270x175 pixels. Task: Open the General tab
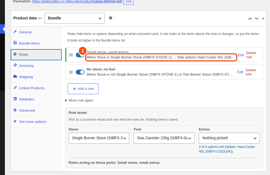pos(36,32)
